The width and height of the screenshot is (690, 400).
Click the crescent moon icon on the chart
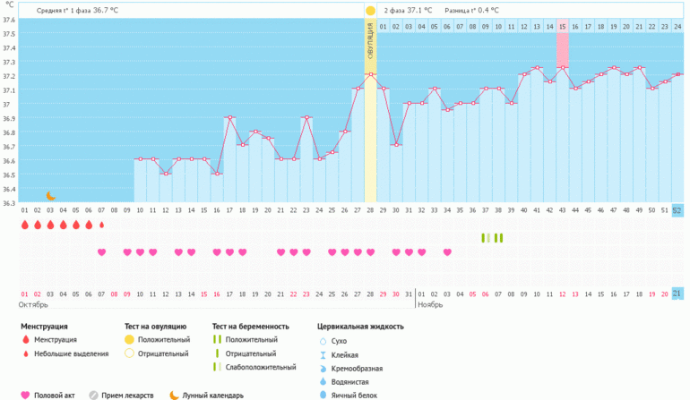[51, 196]
